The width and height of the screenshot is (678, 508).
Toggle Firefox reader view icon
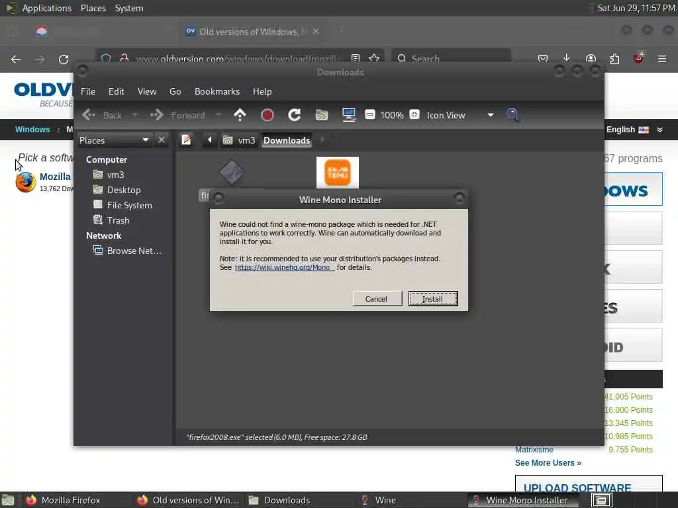point(356,58)
